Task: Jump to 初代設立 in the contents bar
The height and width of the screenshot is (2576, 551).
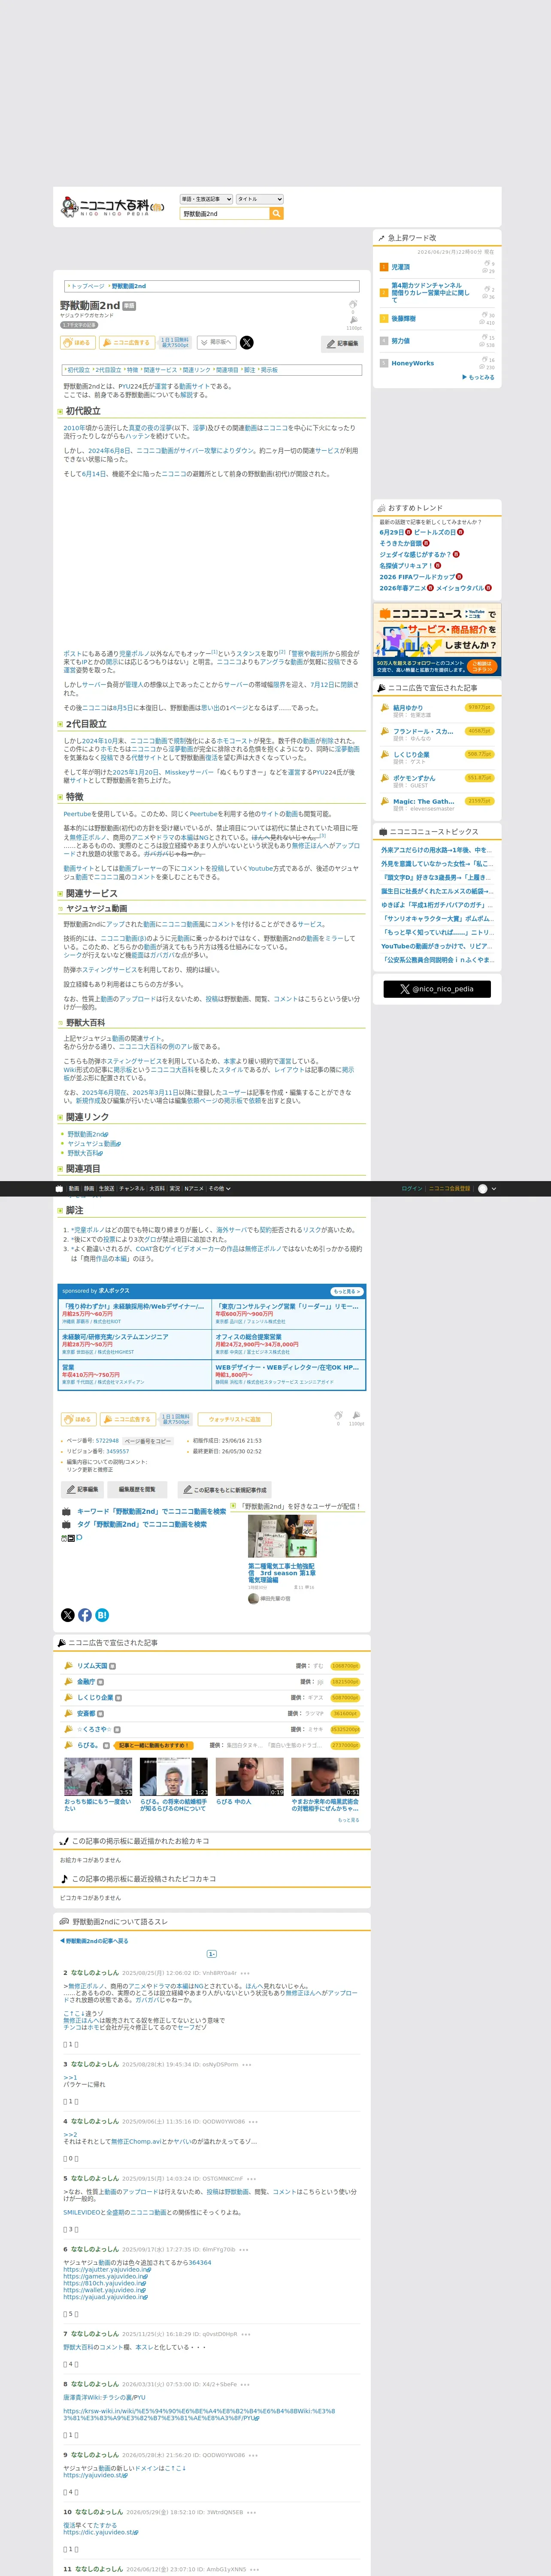Action: pyautogui.click(x=78, y=370)
